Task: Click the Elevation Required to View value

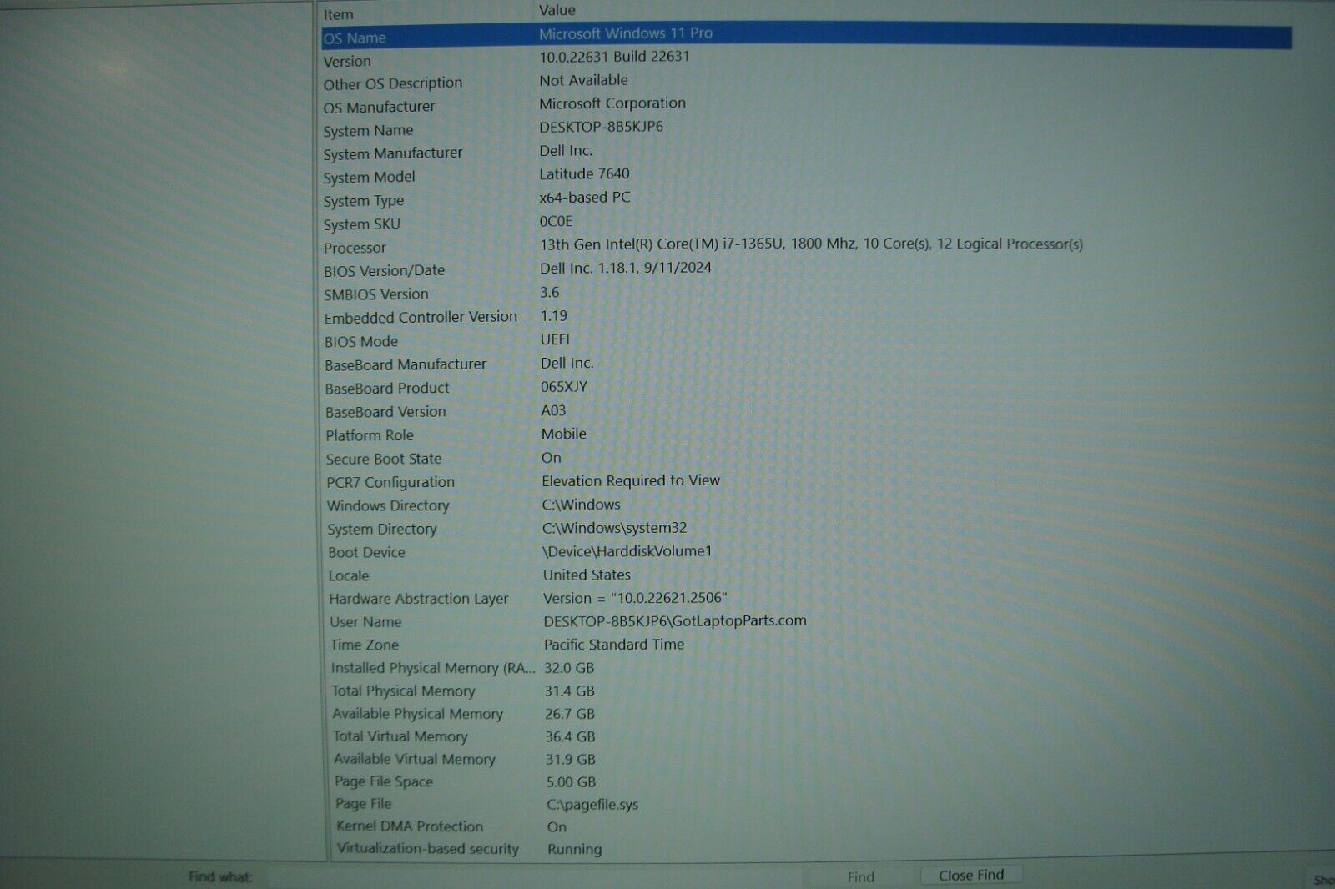Action: tap(631, 480)
